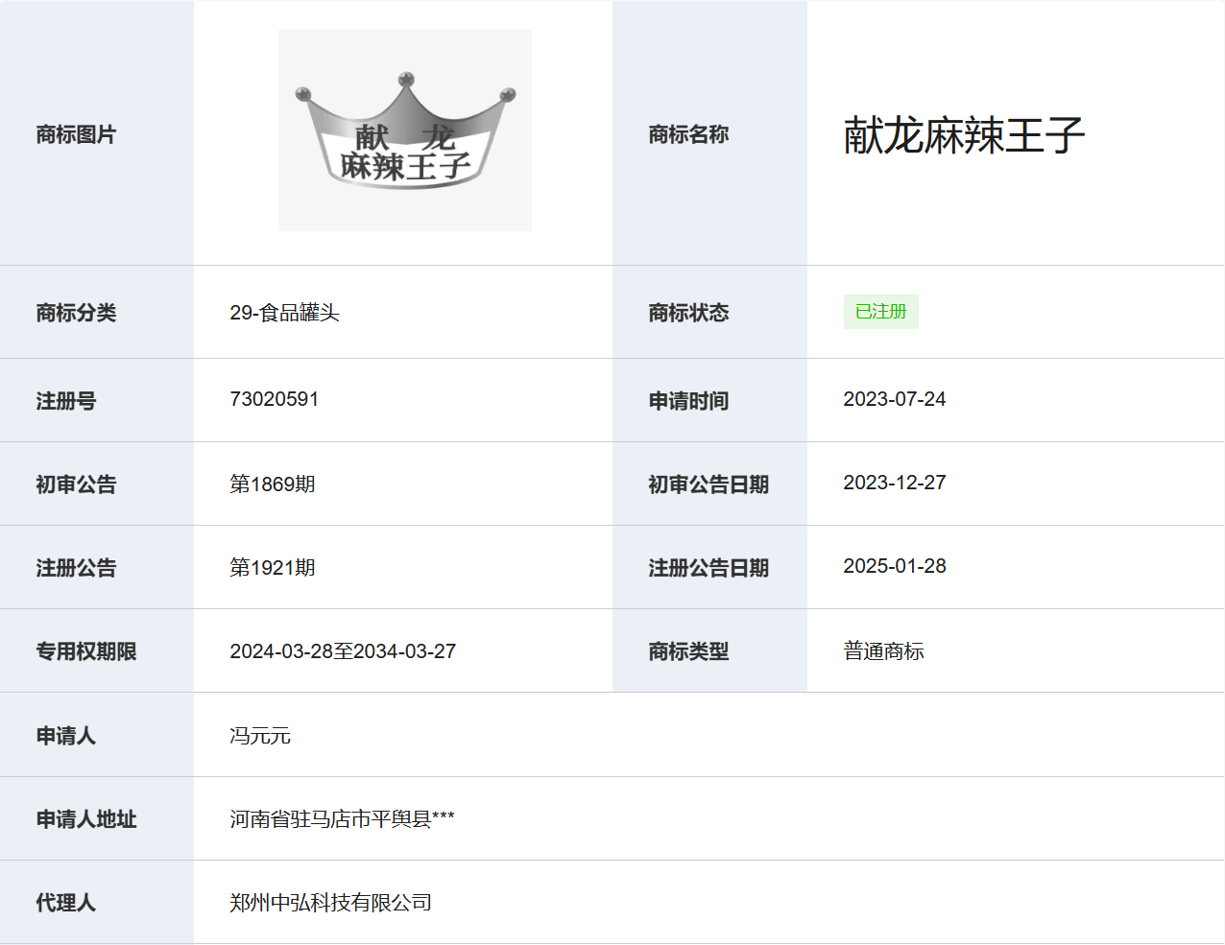Click the date 2025-01-28

click(x=895, y=566)
